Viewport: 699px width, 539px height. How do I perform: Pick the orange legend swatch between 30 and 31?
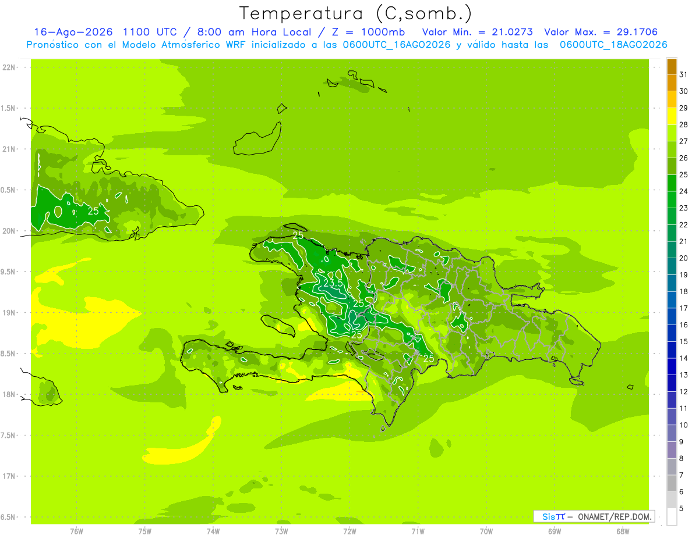pyautogui.click(x=672, y=83)
